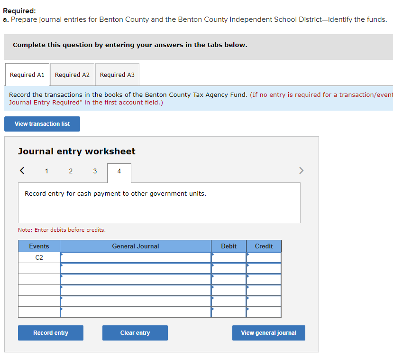Click the Debit column header
393x360 pixels.
229,246
